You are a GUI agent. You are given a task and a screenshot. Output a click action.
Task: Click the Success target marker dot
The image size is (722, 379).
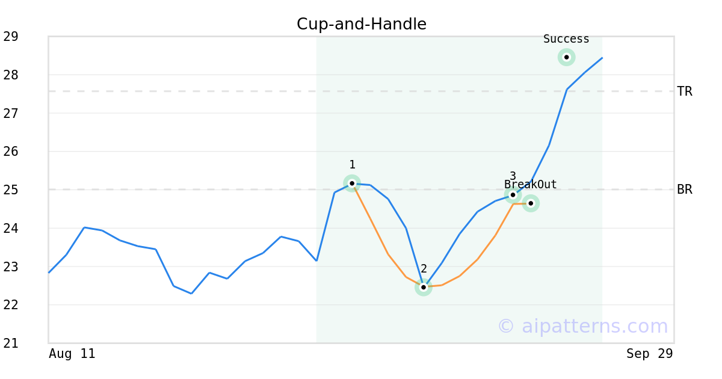pos(566,57)
